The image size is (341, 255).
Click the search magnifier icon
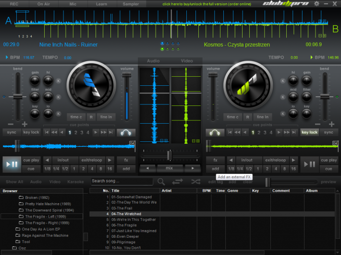click(x=161, y=182)
